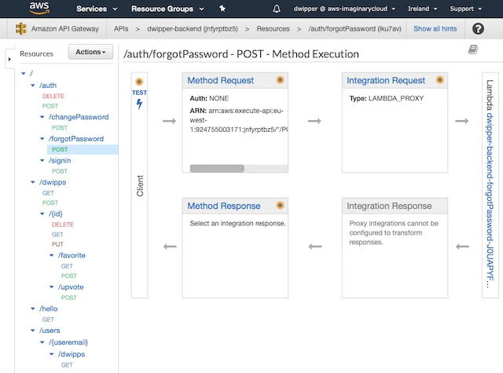Click the Method Response hint dot
The width and height of the screenshot is (503, 373).
point(280,205)
